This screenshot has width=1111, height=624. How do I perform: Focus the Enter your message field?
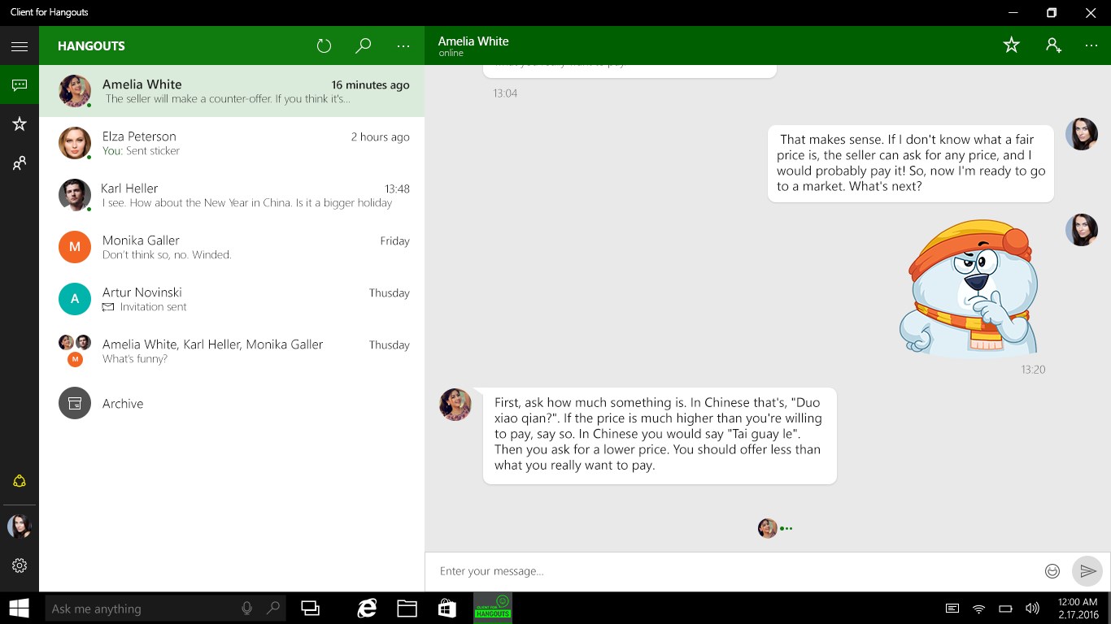[736, 571]
